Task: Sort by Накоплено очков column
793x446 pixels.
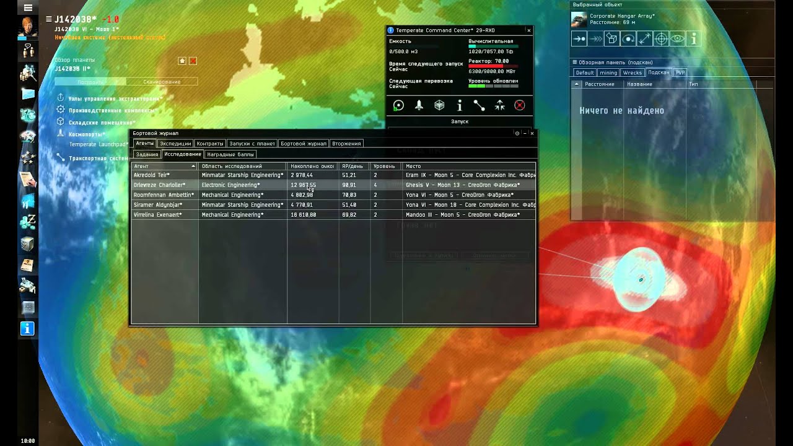Action: 313,166
